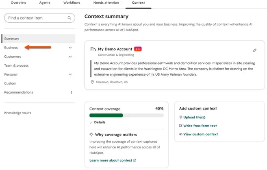Screen dimensions: 267x170
Task: Expand the Personal section chevron
Action: [x=70, y=74]
